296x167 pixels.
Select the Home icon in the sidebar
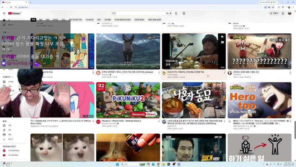4,20
